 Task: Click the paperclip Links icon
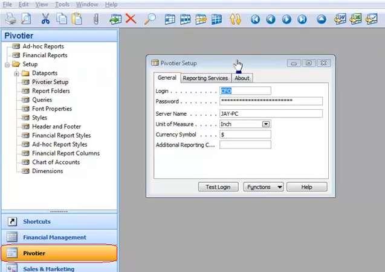[x=95, y=19]
